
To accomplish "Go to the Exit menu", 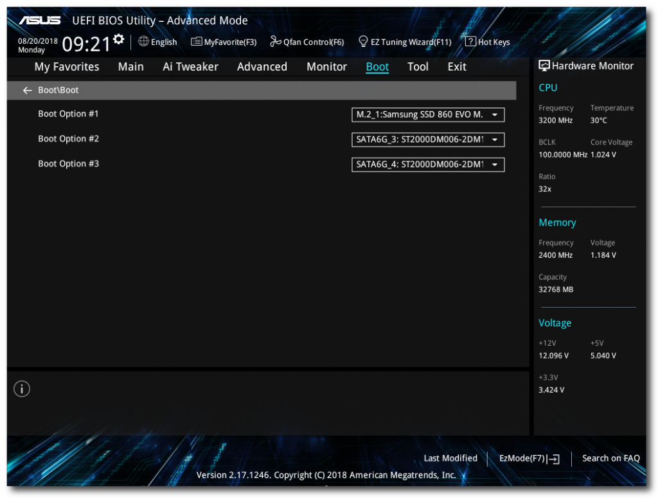I will [x=456, y=66].
